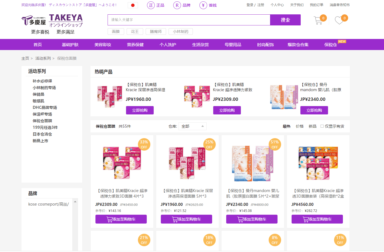Viewport: 384px width, 252px height.
Task: Click brand list scrollbar up arrow
Action: coord(75,202)
